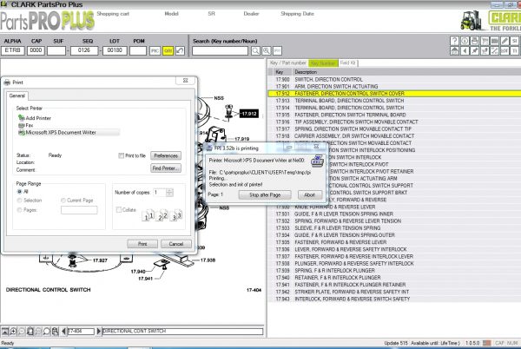Open printer Preferences
The image size is (521, 349).
point(166,155)
